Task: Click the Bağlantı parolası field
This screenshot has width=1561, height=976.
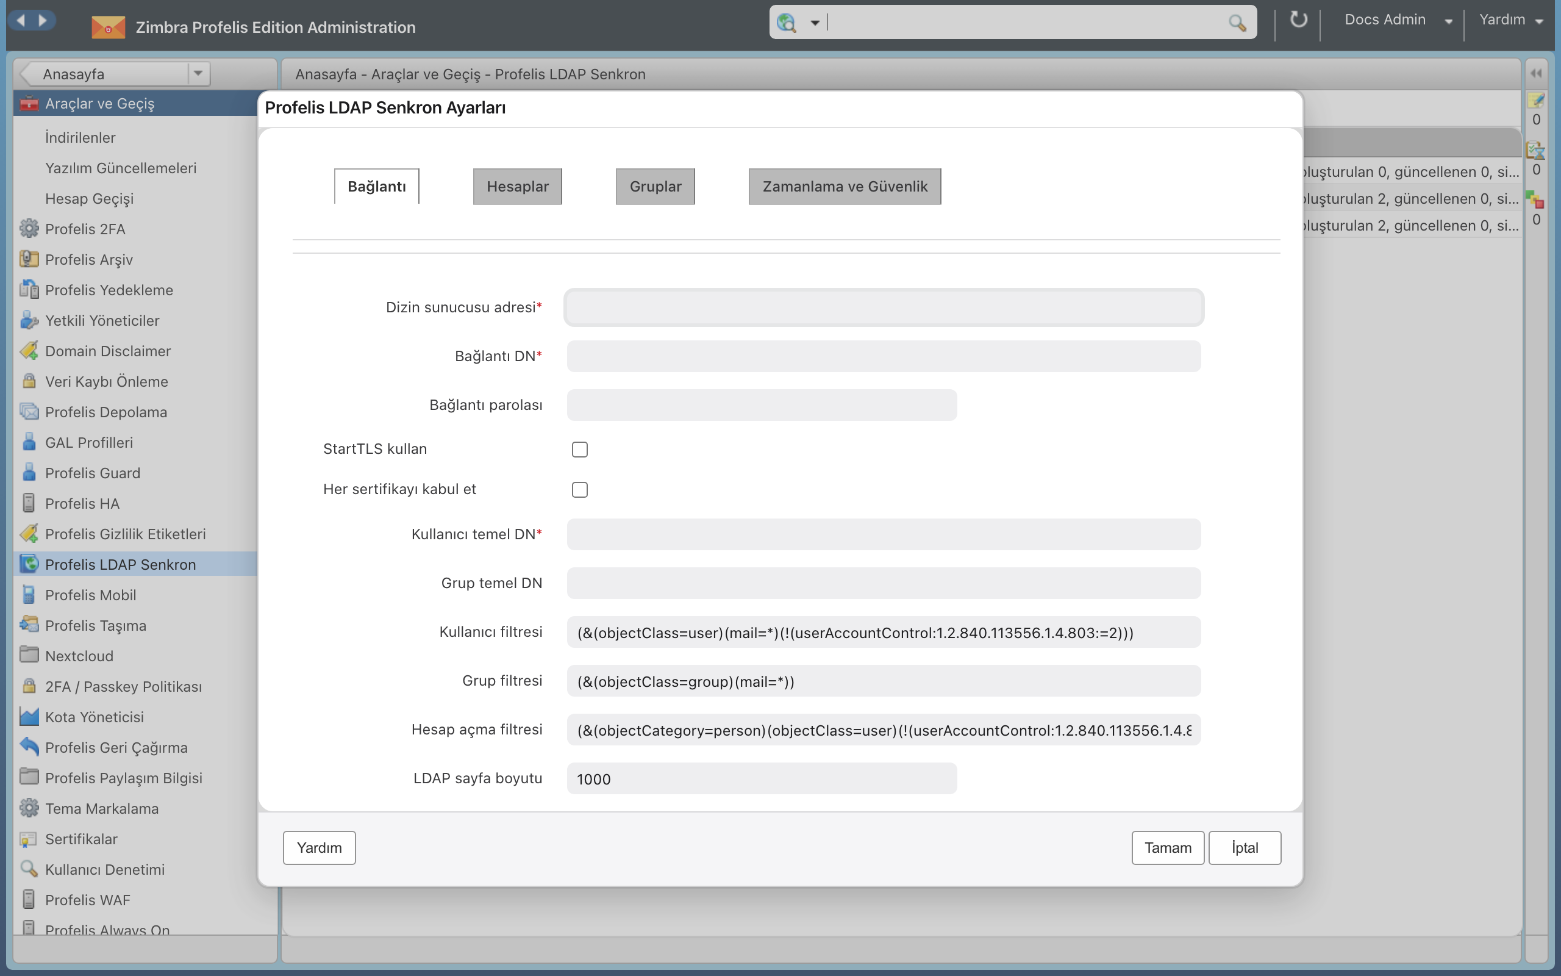Action: coord(762,404)
